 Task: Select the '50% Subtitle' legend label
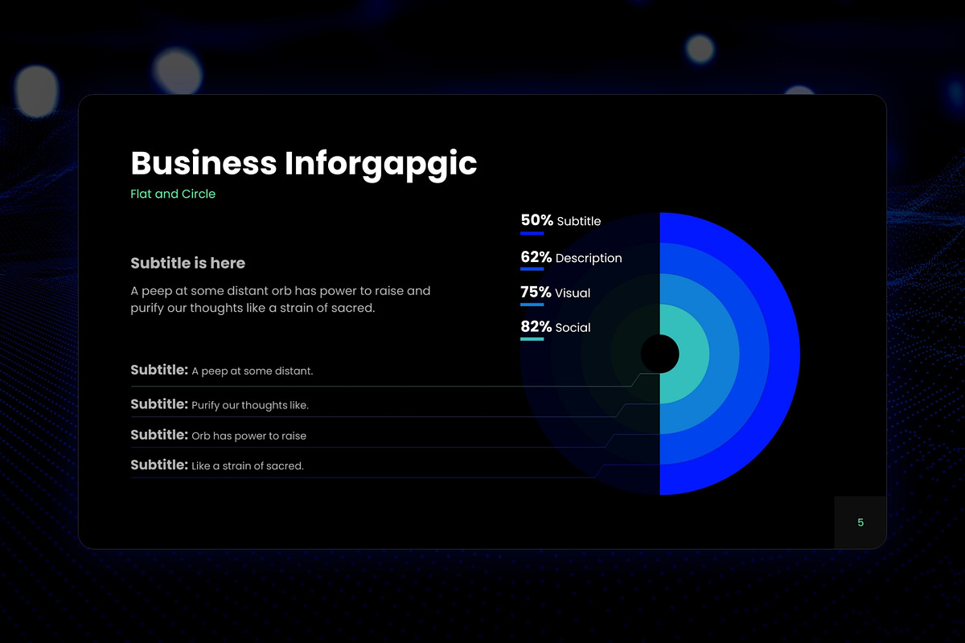tap(561, 220)
